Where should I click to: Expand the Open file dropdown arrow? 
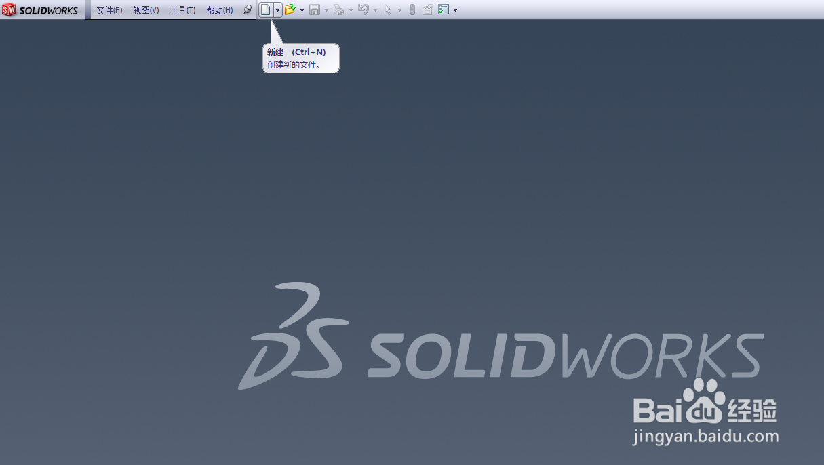pos(302,11)
